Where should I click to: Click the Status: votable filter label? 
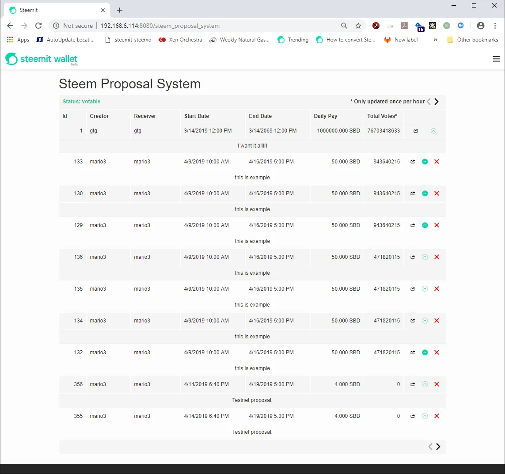point(81,102)
